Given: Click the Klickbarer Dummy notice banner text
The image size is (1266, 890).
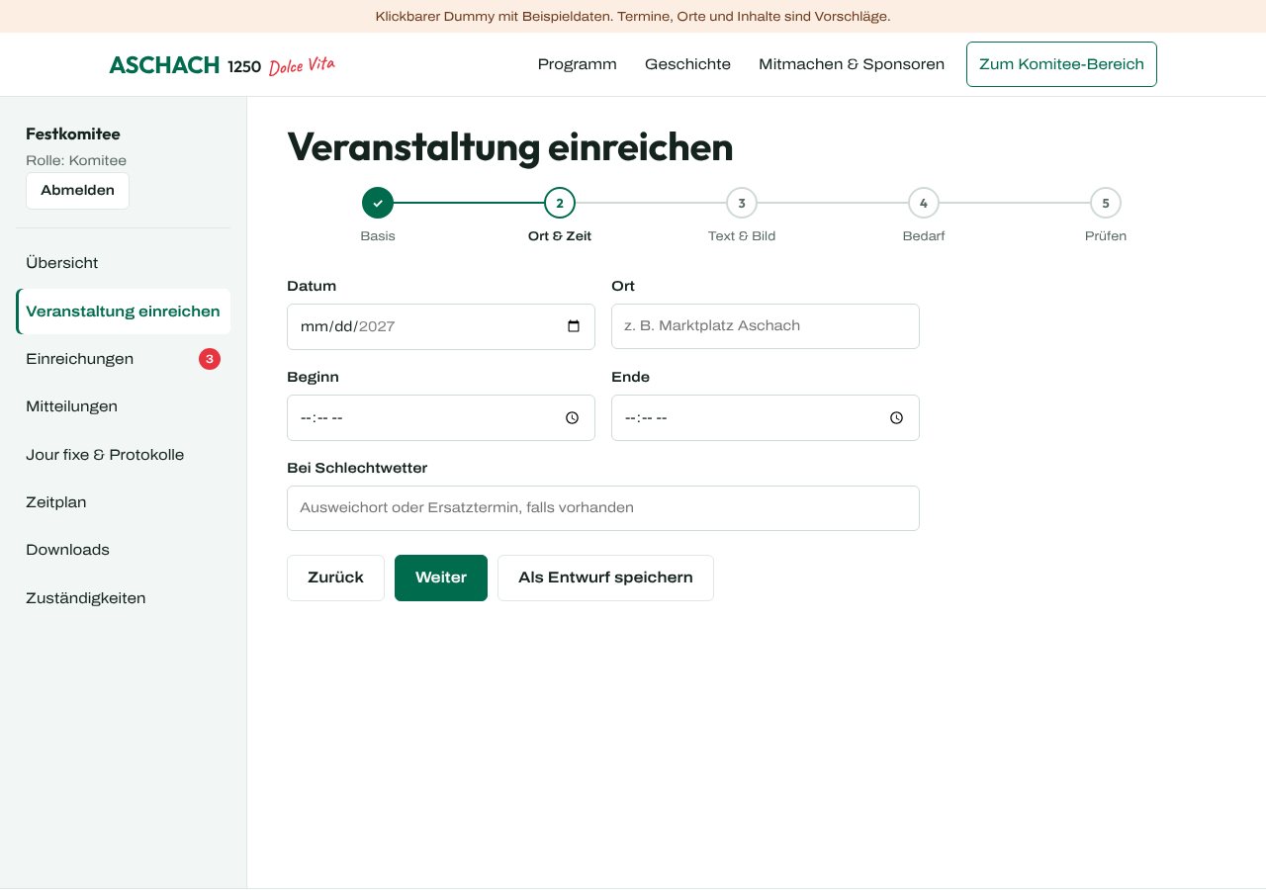Looking at the screenshot, I should click(x=633, y=17).
